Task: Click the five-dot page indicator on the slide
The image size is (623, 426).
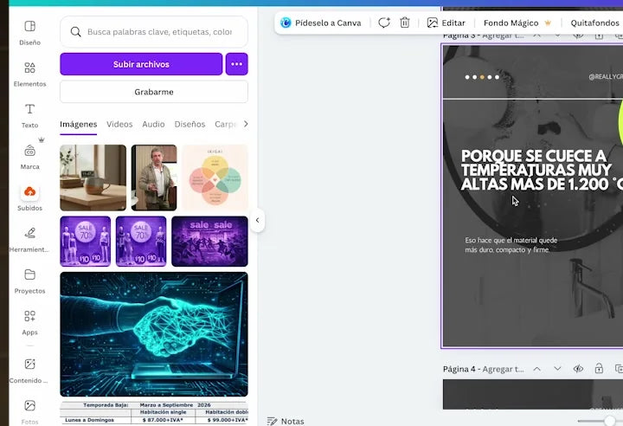Action: pos(482,77)
